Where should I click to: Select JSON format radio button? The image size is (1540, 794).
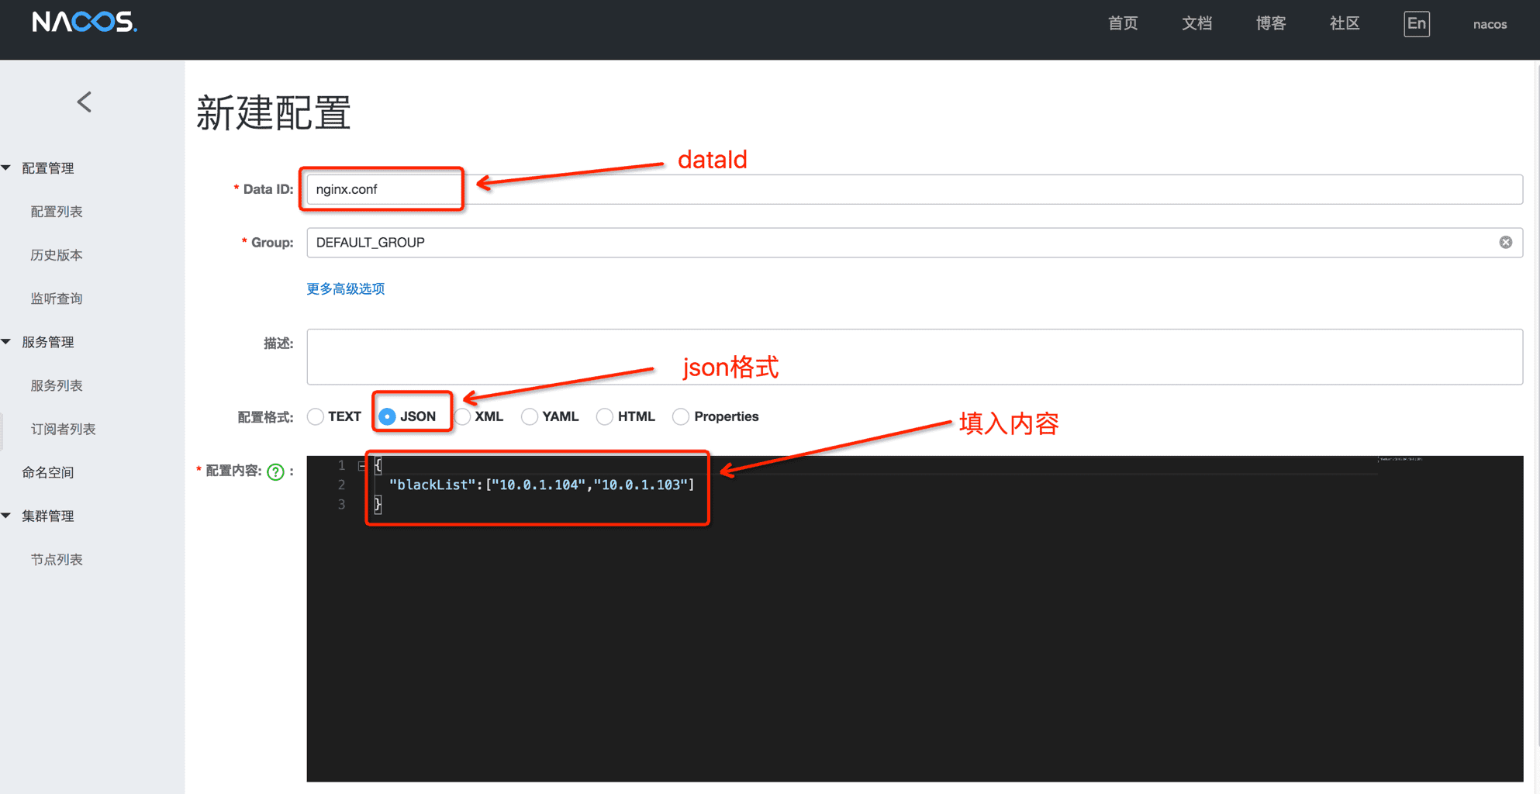tap(387, 417)
